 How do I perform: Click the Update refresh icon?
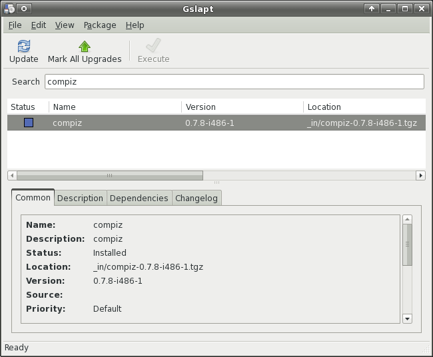point(24,46)
